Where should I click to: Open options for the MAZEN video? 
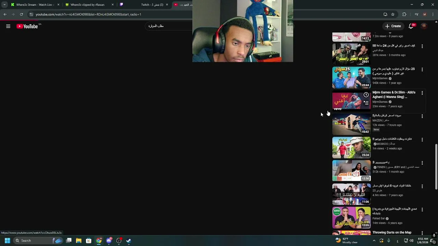(x=422, y=116)
